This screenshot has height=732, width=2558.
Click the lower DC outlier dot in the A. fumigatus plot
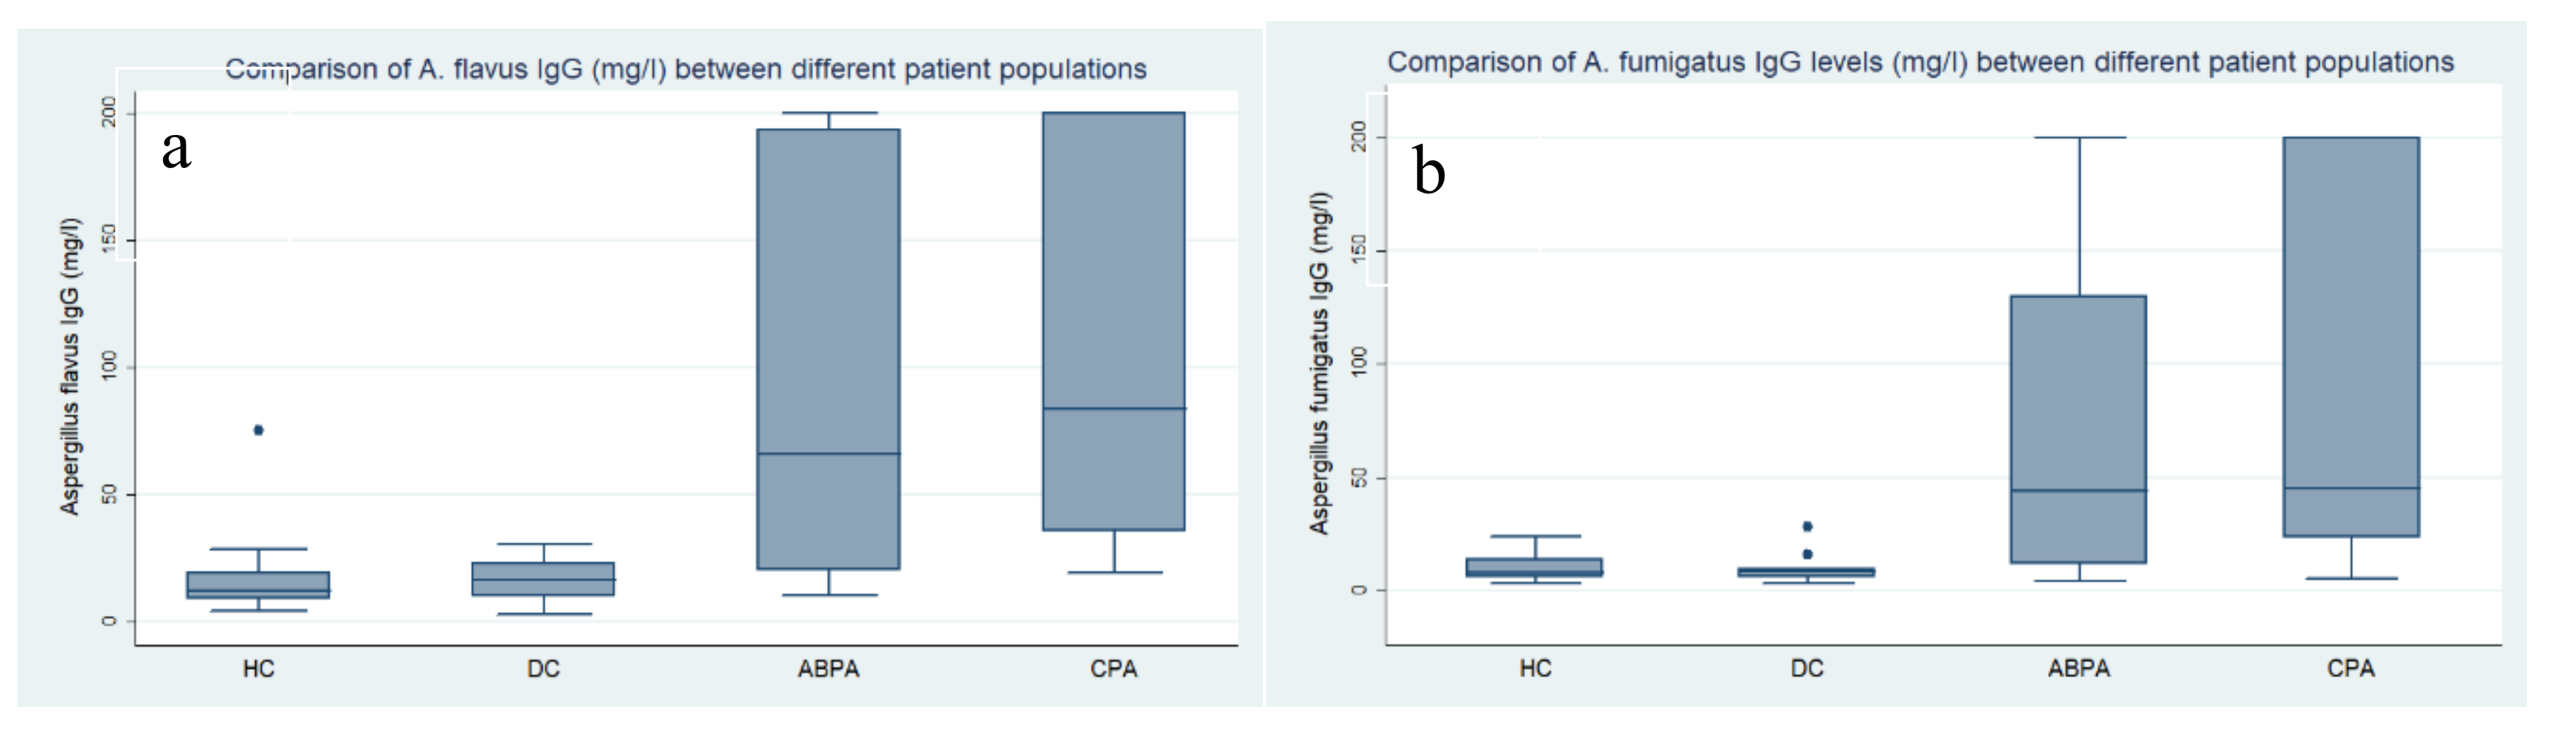(1807, 555)
